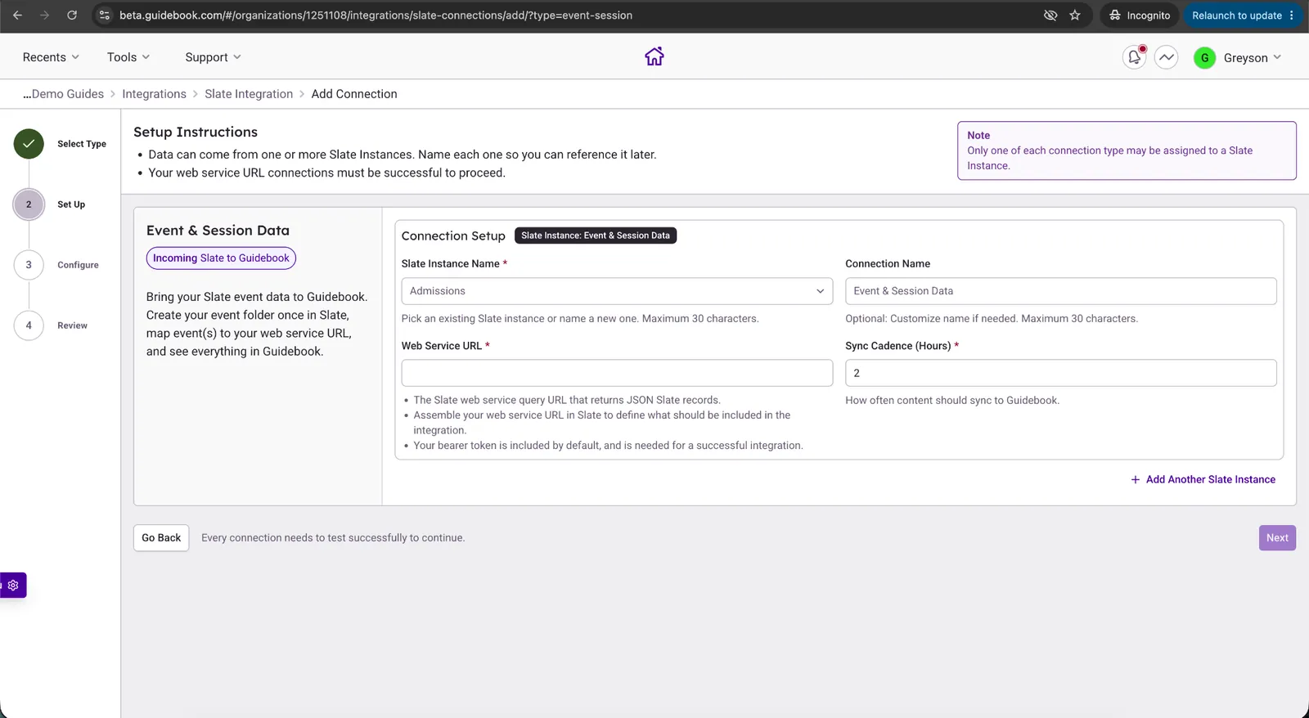
Task: Click the green G user avatar
Action: pyautogui.click(x=1204, y=58)
